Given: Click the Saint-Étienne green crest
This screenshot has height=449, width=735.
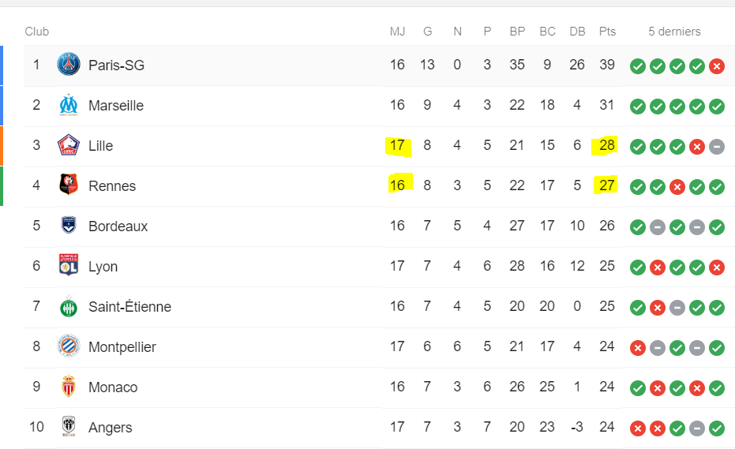Looking at the screenshot, I should click(x=69, y=306).
